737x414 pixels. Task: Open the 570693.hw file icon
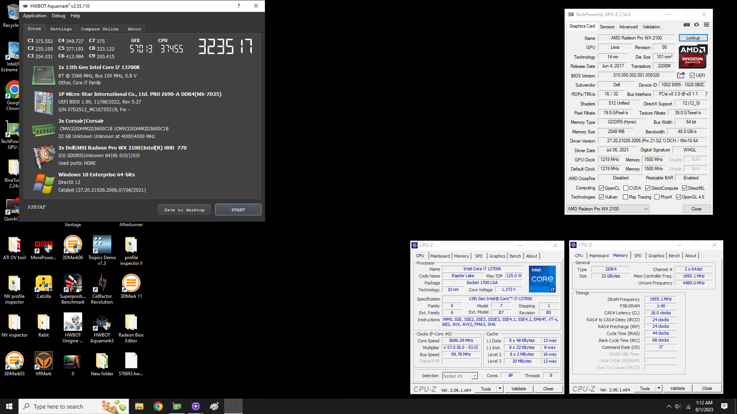131,363
